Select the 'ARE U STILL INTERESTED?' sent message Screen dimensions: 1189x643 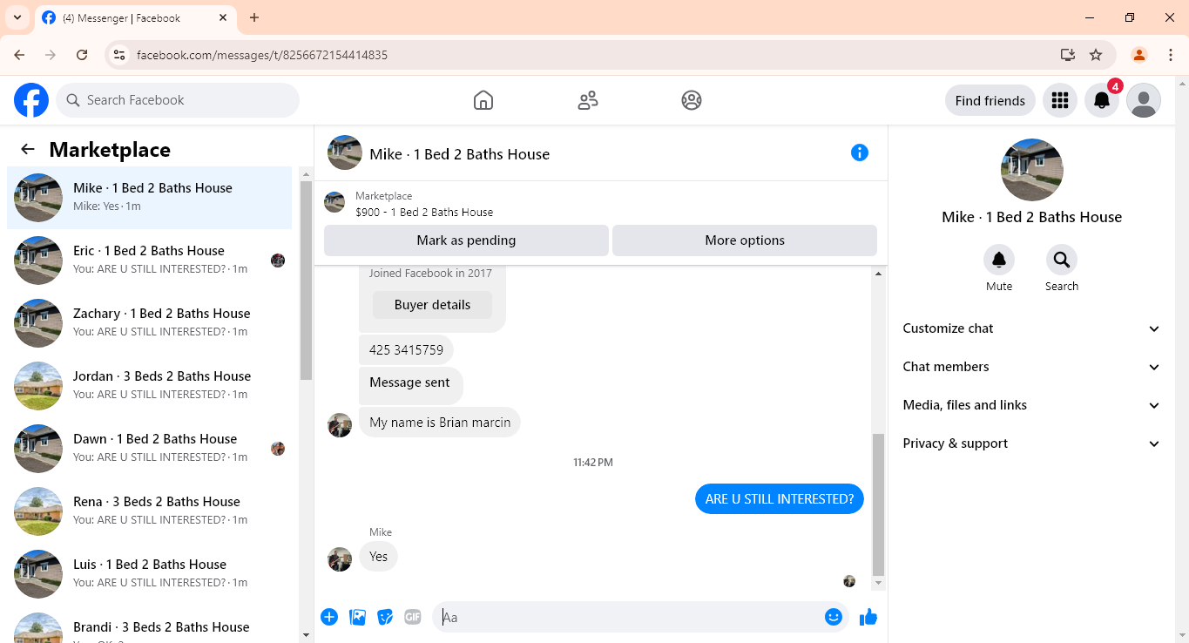tap(780, 499)
